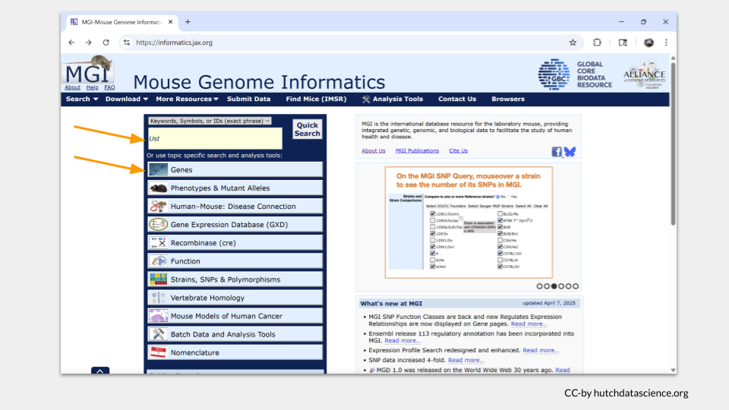The height and width of the screenshot is (410, 729).
Task: Open Contact Us menu item
Action: click(x=457, y=99)
